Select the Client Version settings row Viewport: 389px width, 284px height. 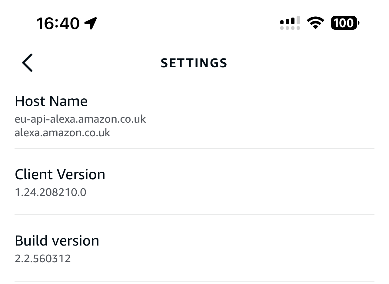pyautogui.click(x=60, y=174)
